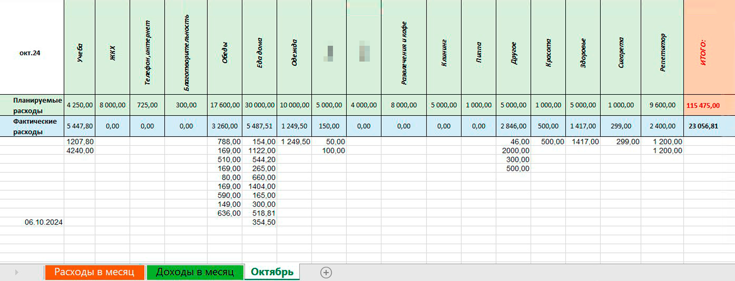The height and width of the screenshot is (281, 735).
Task: Click planned value 725,00
Action: pyautogui.click(x=147, y=105)
